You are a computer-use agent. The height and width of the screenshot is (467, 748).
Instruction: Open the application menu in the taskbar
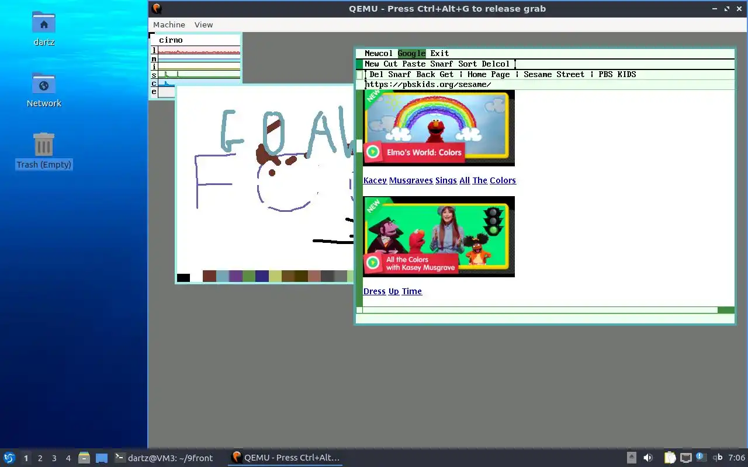pyautogui.click(x=9, y=458)
